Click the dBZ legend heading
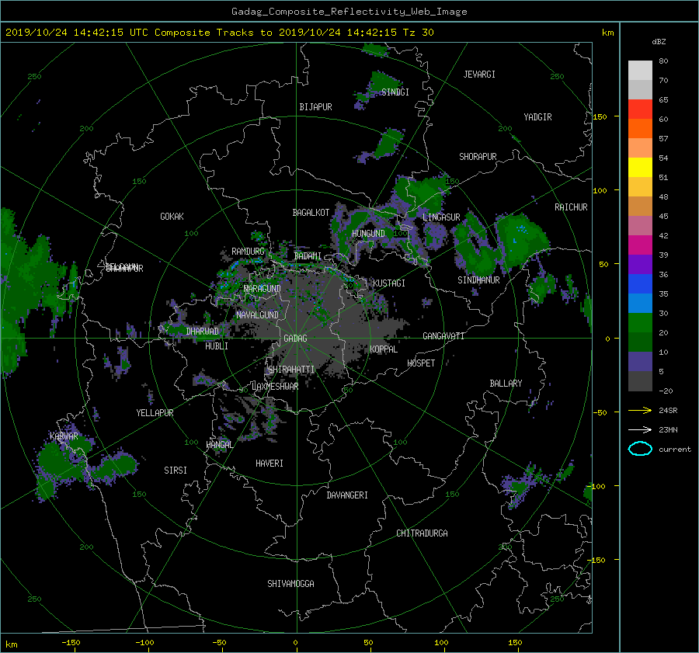699x653 pixels. (659, 42)
